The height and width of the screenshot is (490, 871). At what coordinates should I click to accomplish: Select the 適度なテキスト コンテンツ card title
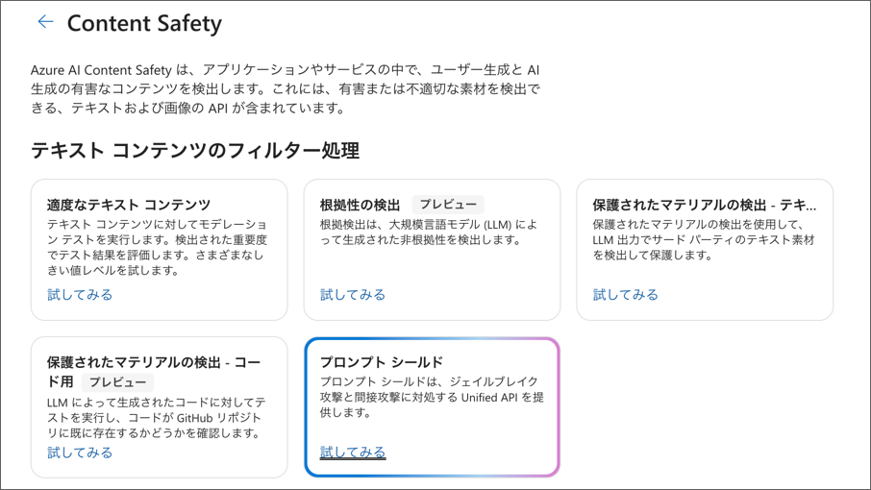tap(129, 205)
